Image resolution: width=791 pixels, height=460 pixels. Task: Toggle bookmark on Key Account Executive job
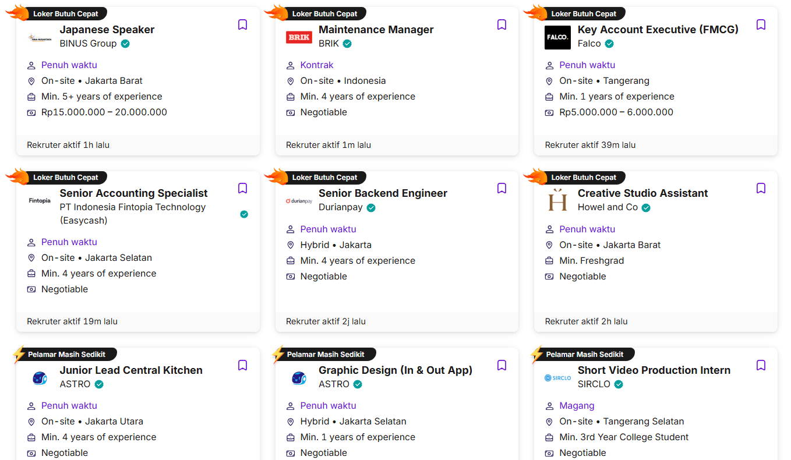pos(761,24)
